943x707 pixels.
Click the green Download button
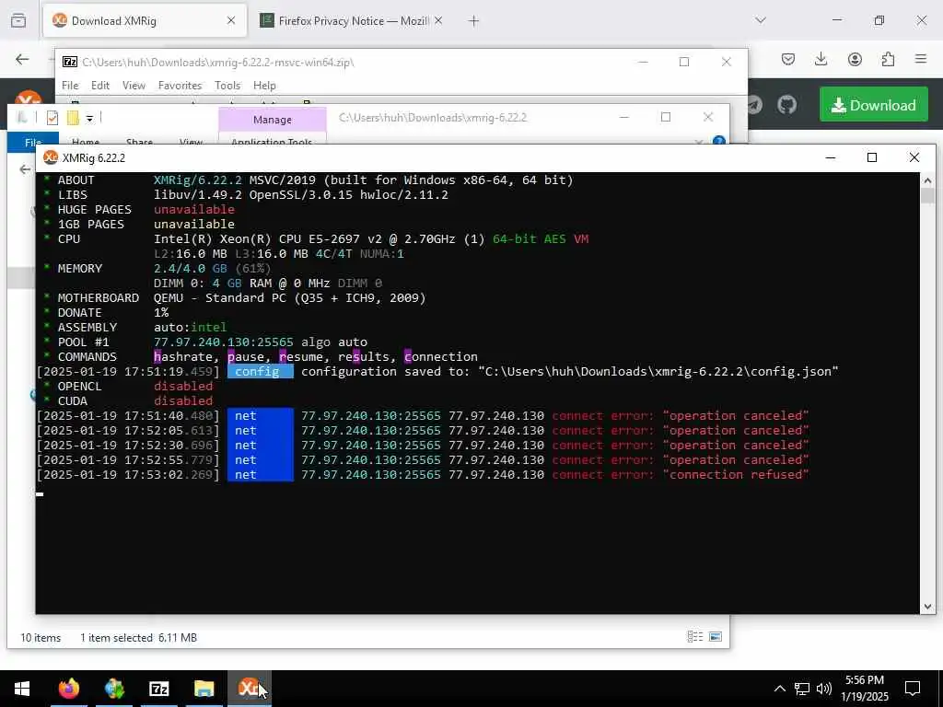(873, 105)
